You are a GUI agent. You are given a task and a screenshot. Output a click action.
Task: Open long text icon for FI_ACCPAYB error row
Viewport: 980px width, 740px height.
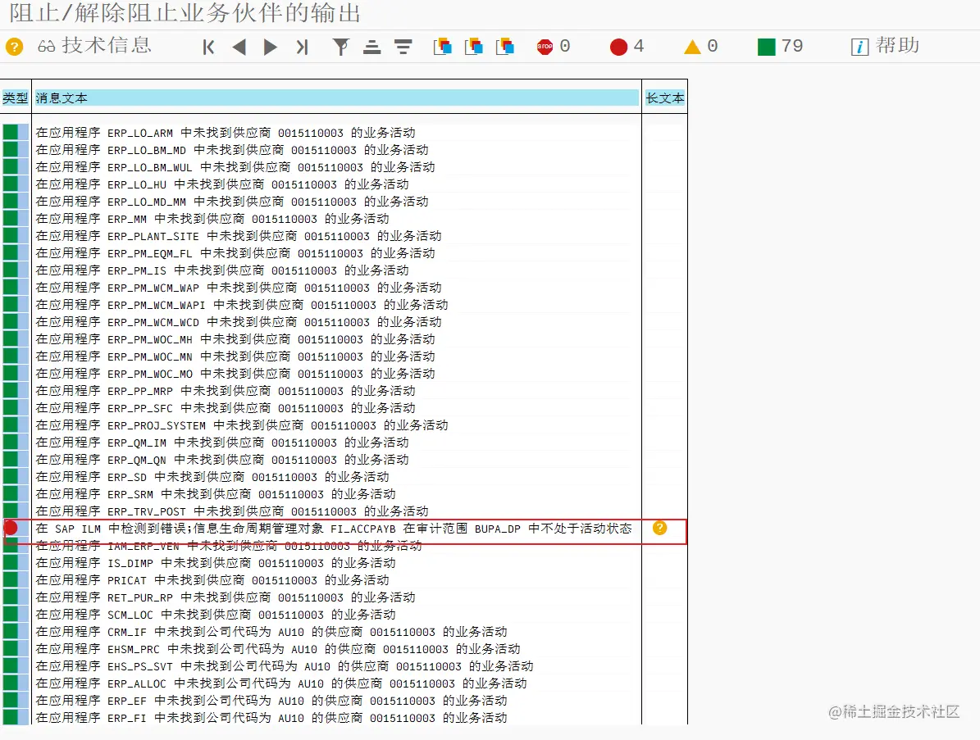click(659, 529)
